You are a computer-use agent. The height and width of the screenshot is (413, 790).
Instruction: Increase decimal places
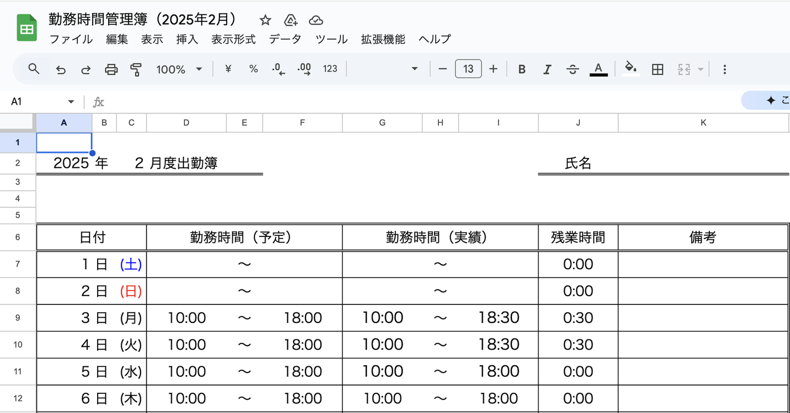point(304,69)
